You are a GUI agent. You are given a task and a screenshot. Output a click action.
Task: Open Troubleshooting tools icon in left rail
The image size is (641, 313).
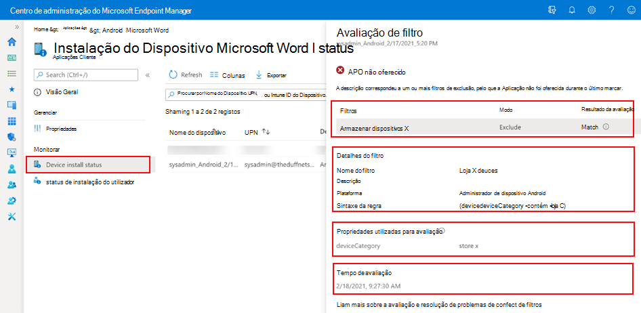[12, 216]
